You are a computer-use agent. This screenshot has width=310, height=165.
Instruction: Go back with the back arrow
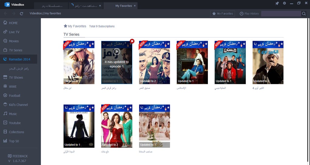coord(5,13)
